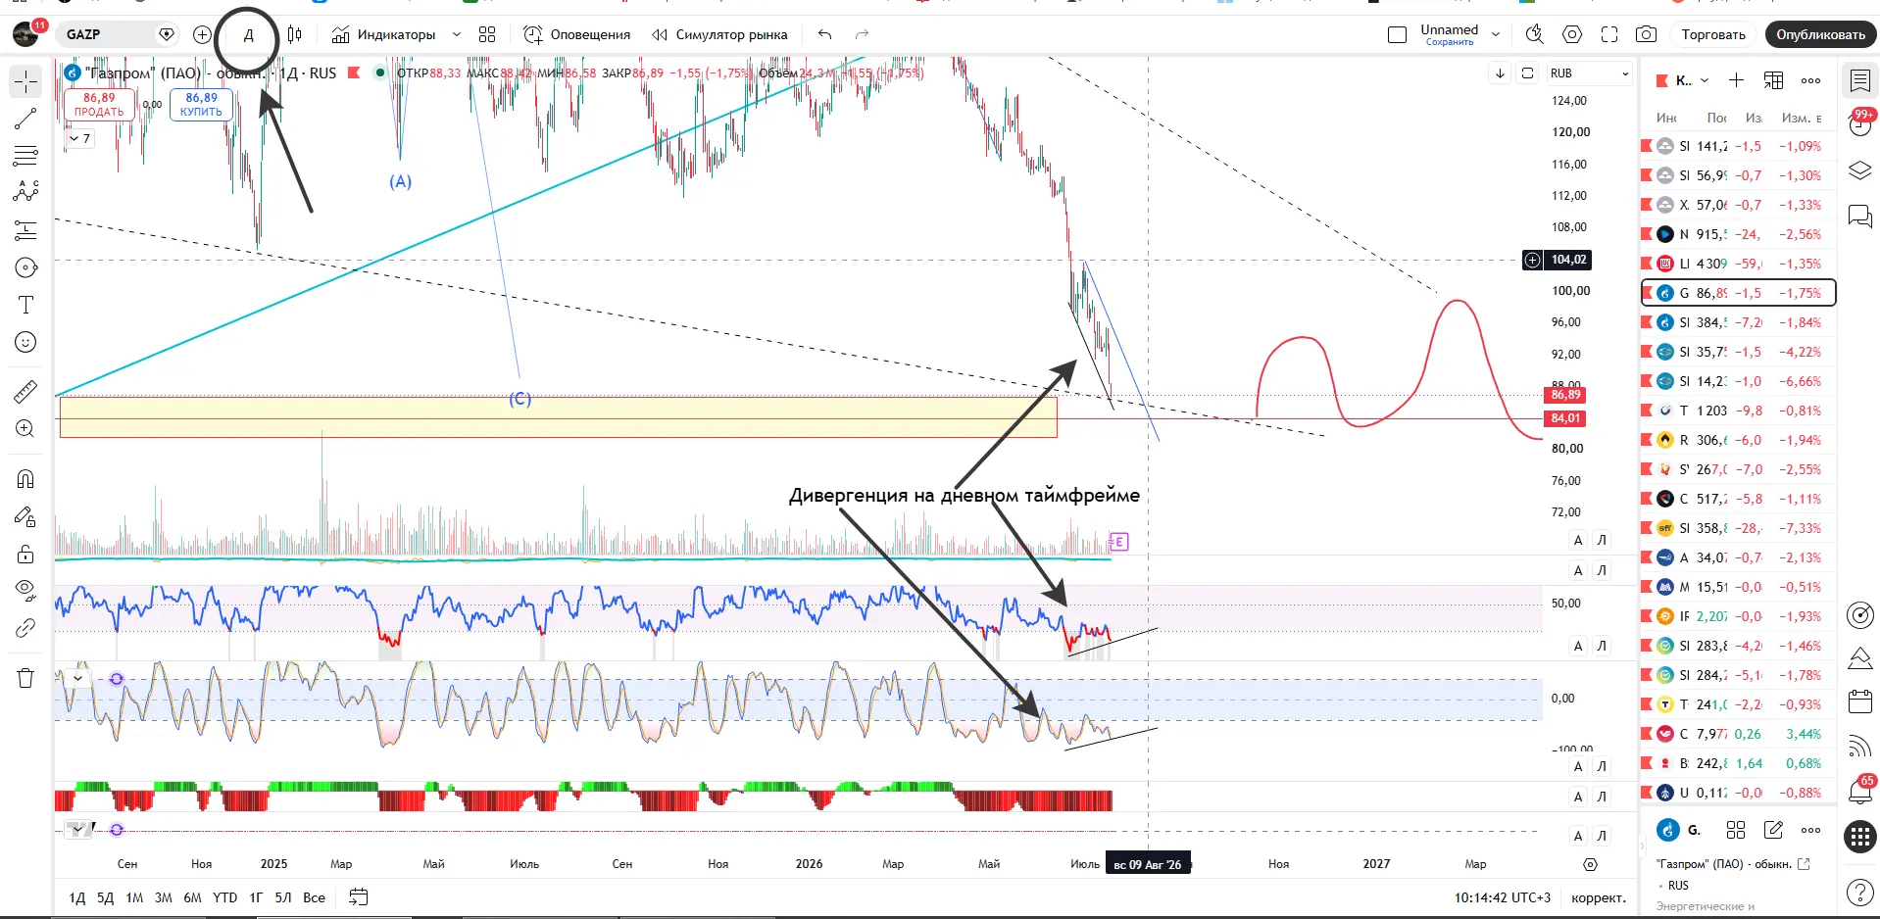
Task: Select the 1М time range tab
Action: tap(134, 897)
